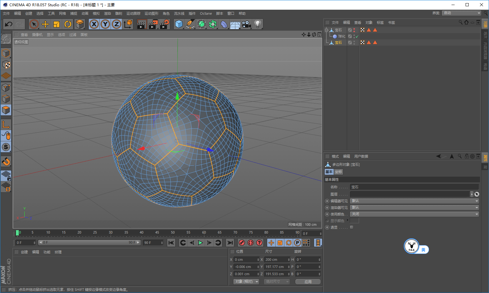Enable Texture mode
489x293 pixels.
click(6, 64)
